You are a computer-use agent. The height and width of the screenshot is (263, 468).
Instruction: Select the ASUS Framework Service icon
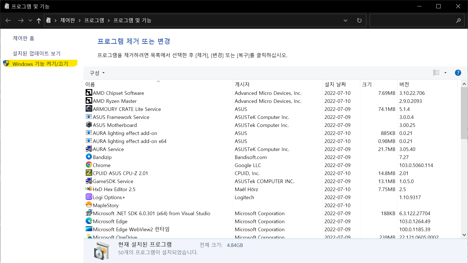[89, 117]
